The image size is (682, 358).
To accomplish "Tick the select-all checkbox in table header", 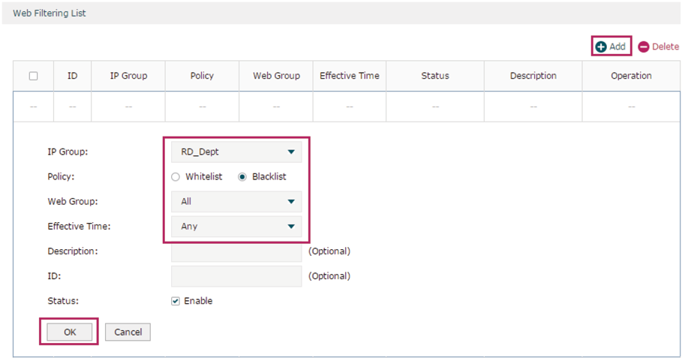I will tap(33, 76).
